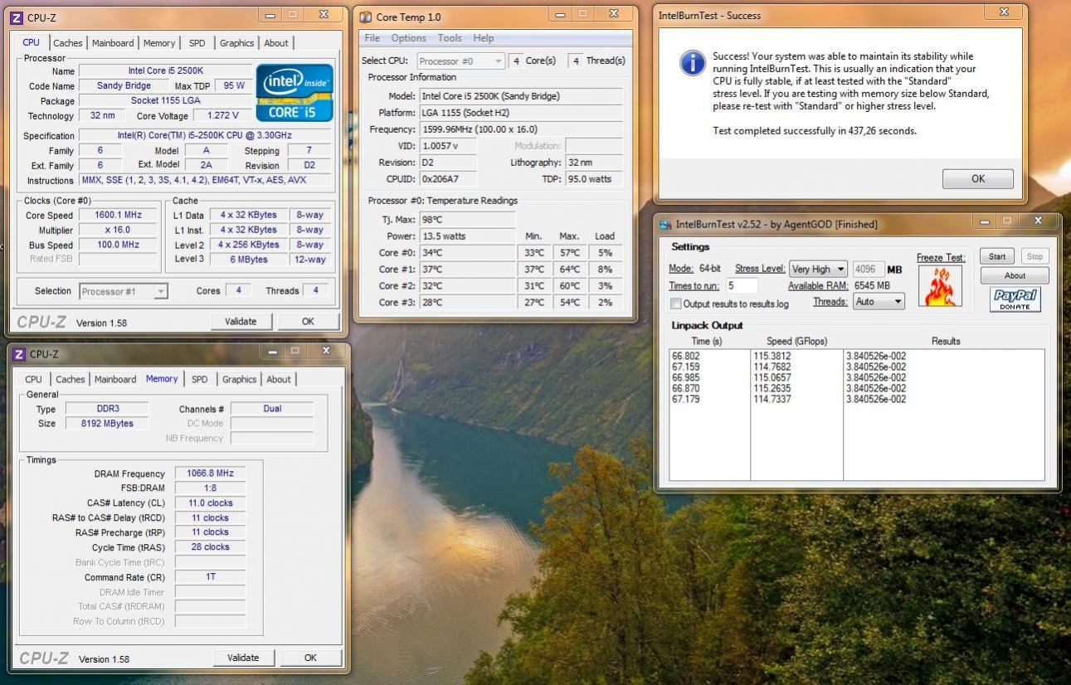Click the Intel Core i5 logo in CPU-Z
This screenshot has width=1071, height=685.
(295, 93)
